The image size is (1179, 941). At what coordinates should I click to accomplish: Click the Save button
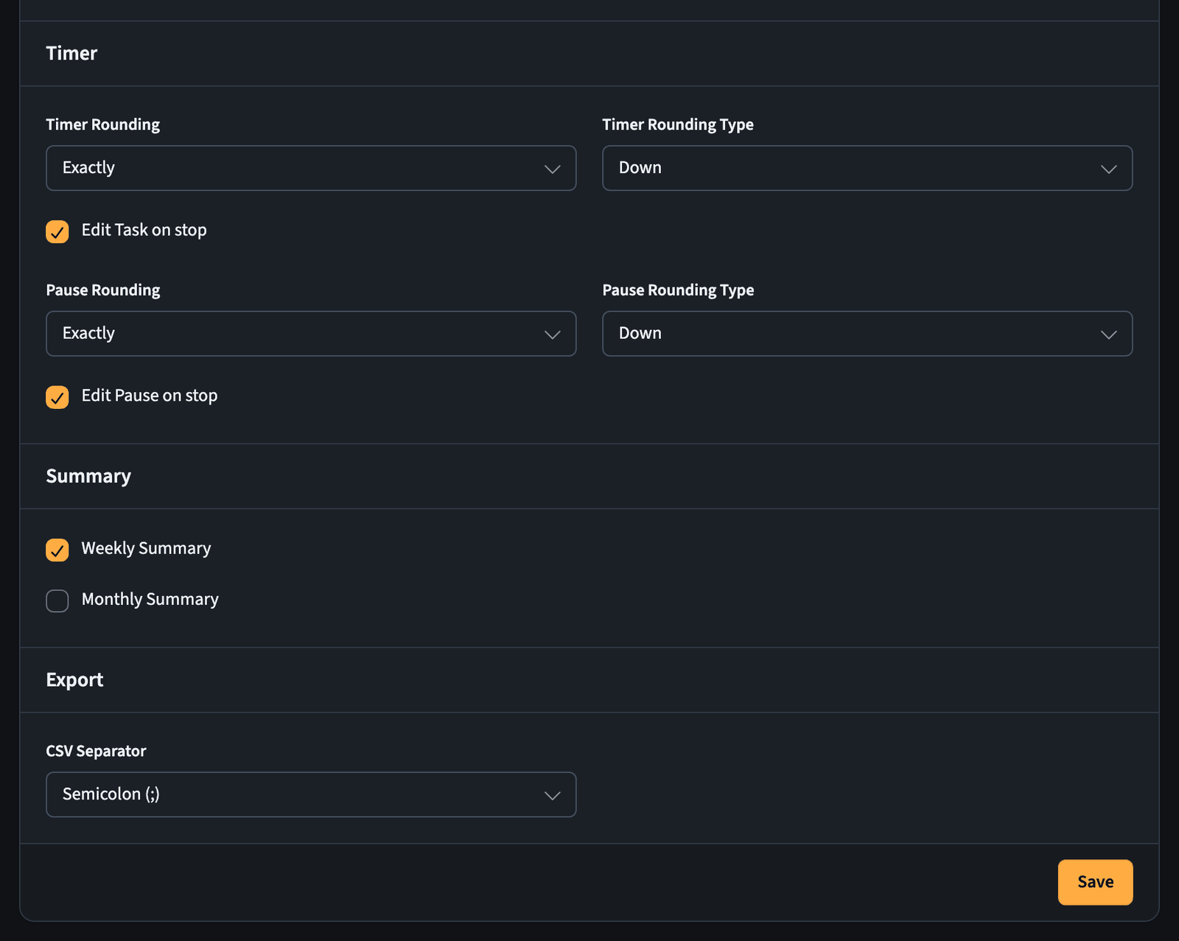click(1095, 882)
